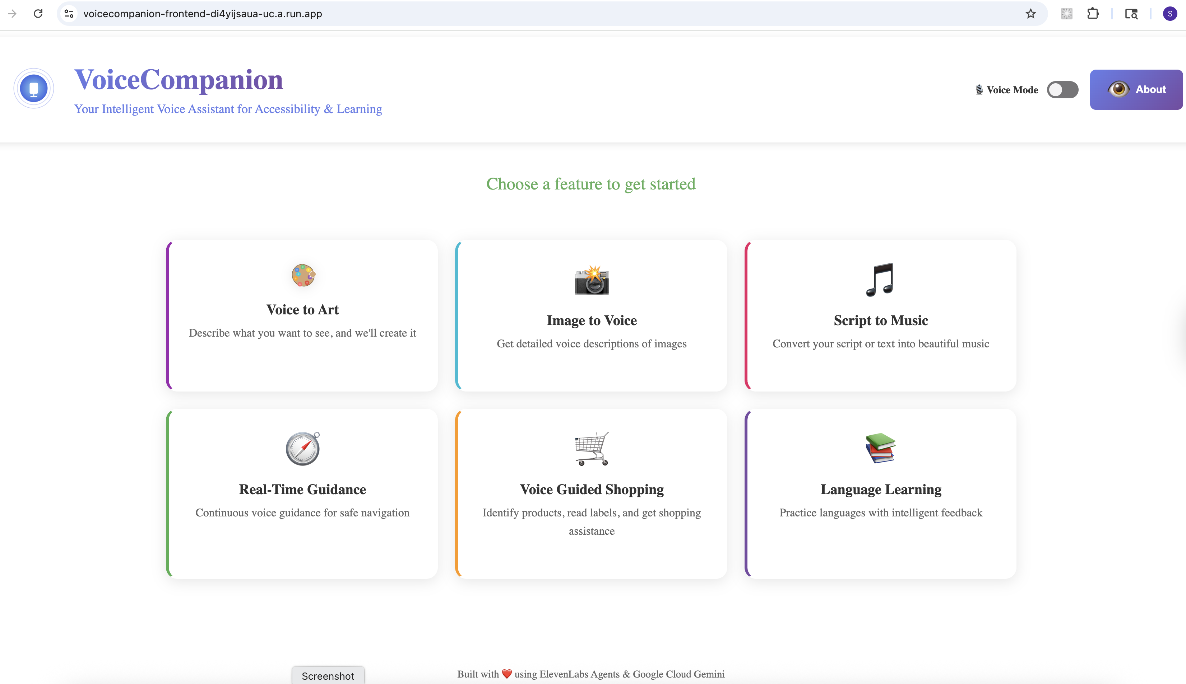Viewport: 1186px width, 684px height.
Task: Start Language Learning title
Action: tap(880, 489)
